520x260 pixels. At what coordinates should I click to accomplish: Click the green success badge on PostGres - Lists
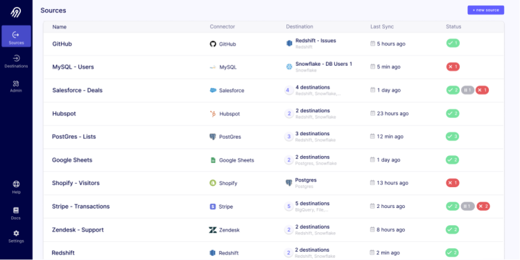click(x=452, y=137)
